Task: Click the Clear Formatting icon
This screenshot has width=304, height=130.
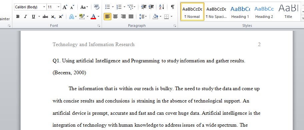Action: [x=96, y=7]
